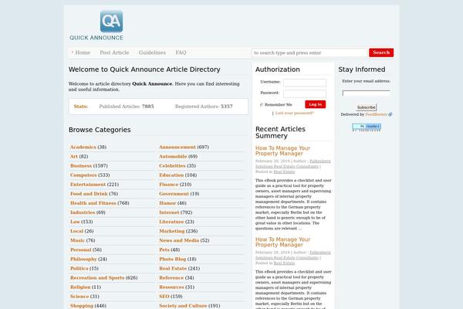Browse the Finance category
This screenshot has height=309, width=463.
click(x=168, y=185)
